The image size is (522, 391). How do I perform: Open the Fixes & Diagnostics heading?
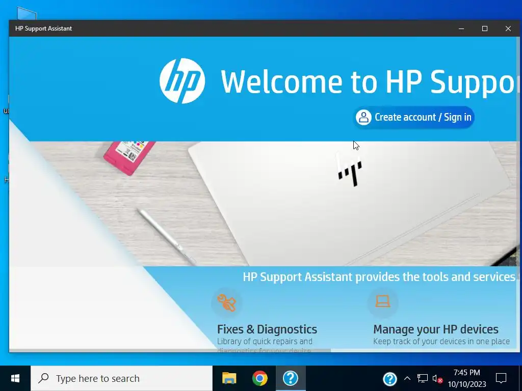[x=267, y=329]
